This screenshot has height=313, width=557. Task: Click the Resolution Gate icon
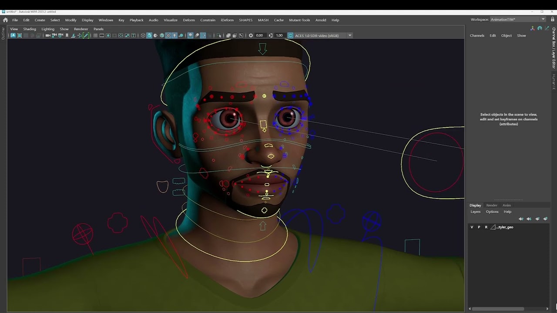(x=108, y=35)
